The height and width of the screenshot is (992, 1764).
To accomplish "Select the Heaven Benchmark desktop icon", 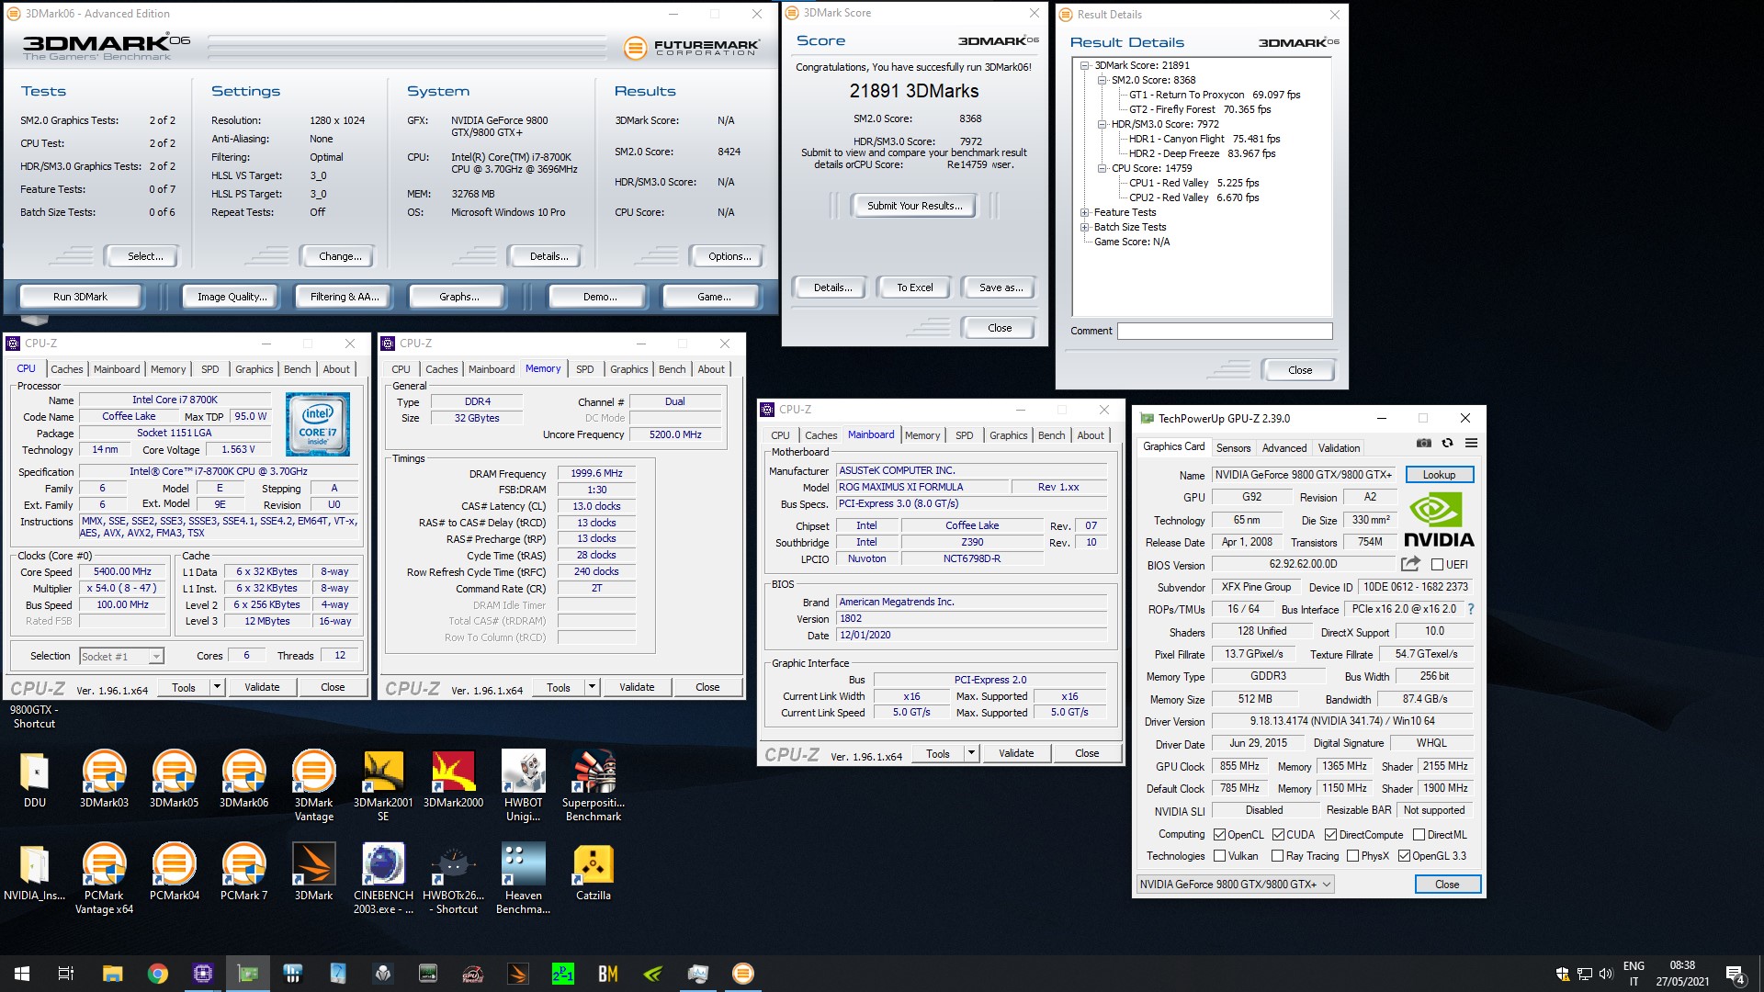I will [524, 878].
